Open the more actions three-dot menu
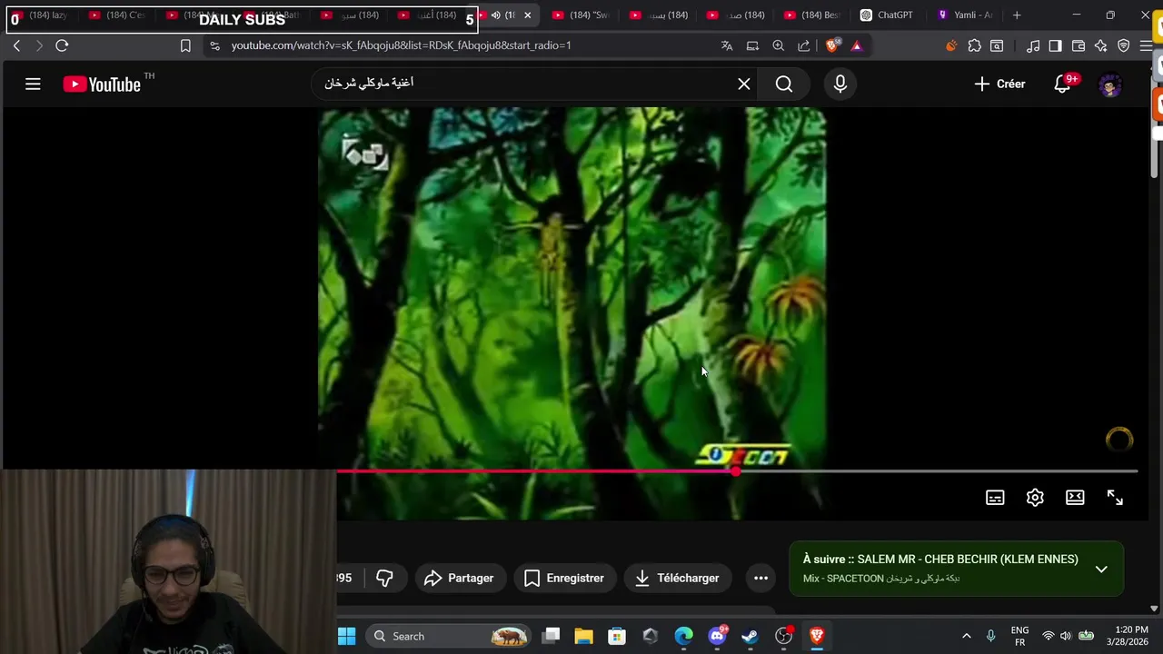The height and width of the screenshot is (654, 1163). pyautogui.click(x=760, y=578)
